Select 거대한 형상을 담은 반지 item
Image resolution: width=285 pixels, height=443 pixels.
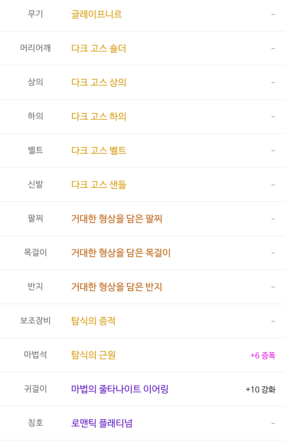[x=117, y=287]
